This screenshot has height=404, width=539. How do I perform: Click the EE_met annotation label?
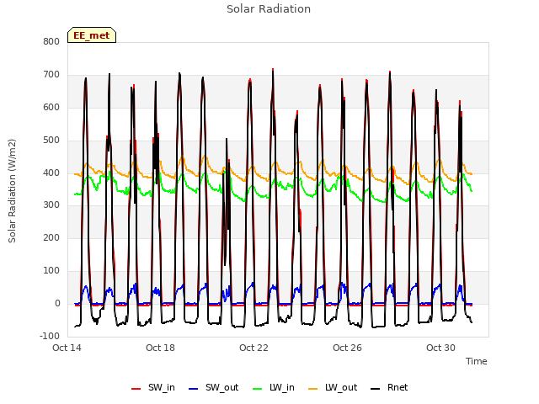(x=92, y=35)
